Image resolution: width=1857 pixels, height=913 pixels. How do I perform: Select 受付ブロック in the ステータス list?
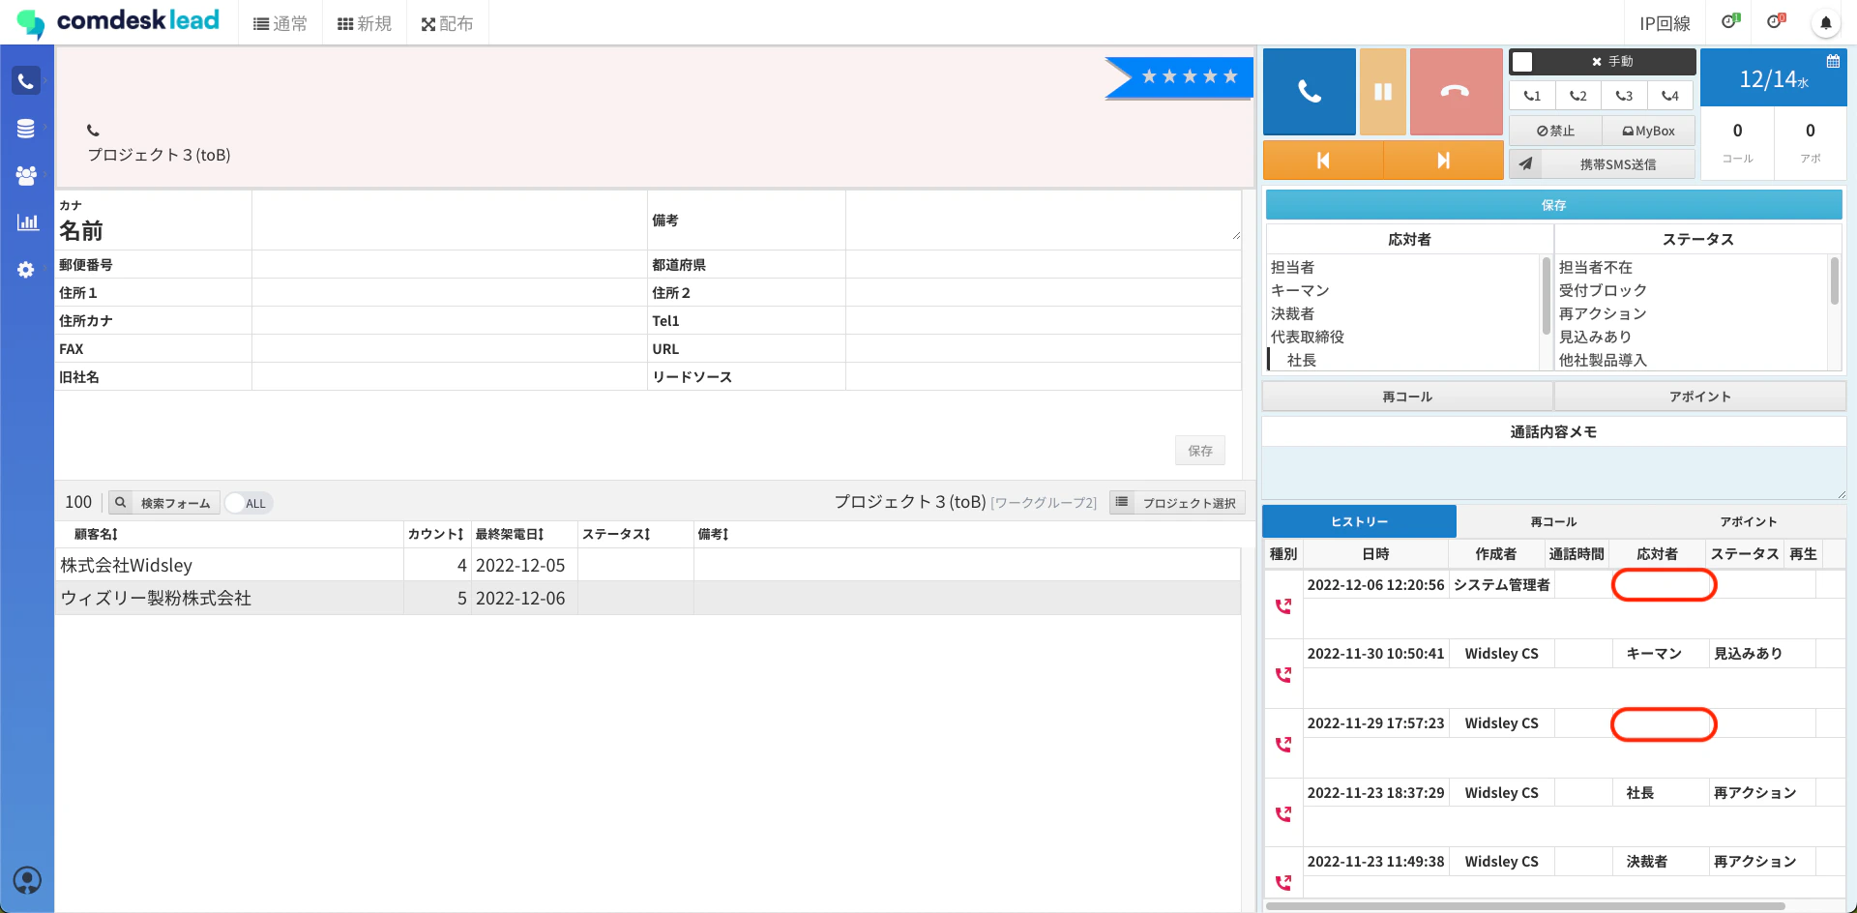[x=1603, y=290]
